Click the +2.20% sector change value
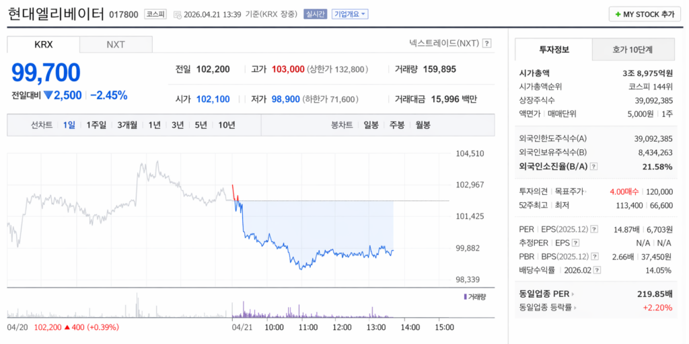 click(658, 308)
